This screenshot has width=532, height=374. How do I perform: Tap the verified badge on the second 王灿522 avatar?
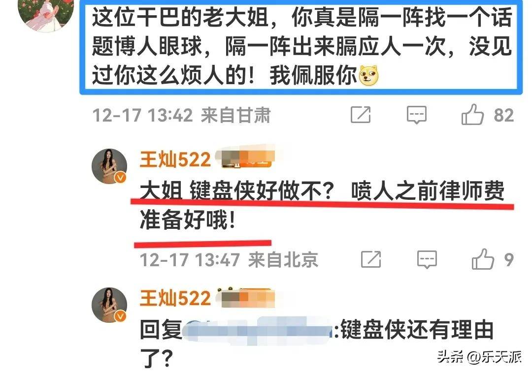click(x=120, y=316)
